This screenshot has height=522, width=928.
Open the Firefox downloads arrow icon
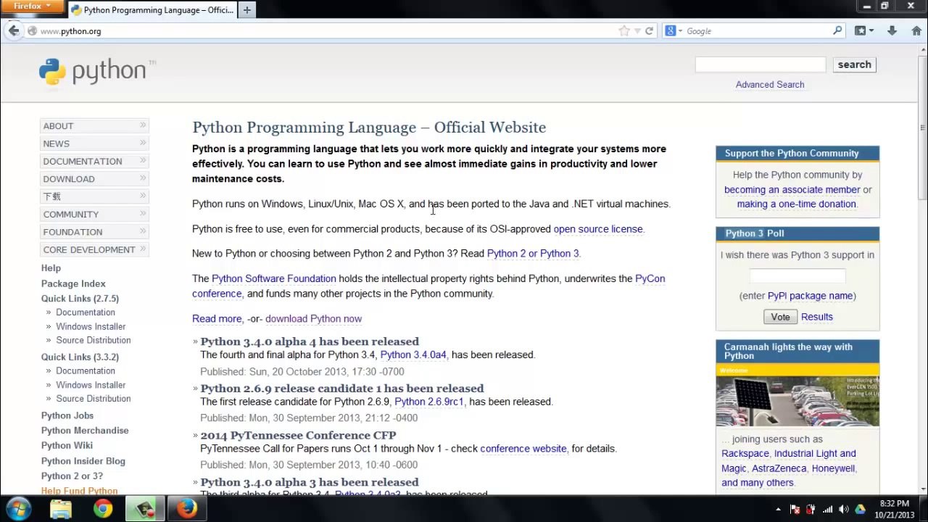[x=892, y=30]
